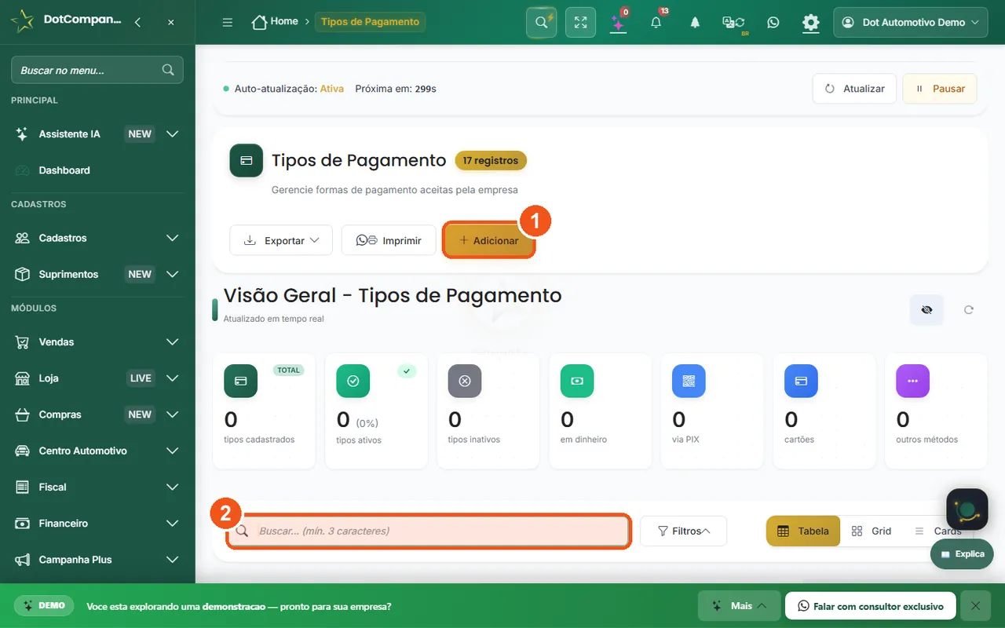Image resolution: width=1005 pixels, height=628 pixels.
Task: Open the AI sparkle icon with 0 badge
Action: [x=618, y=22]
